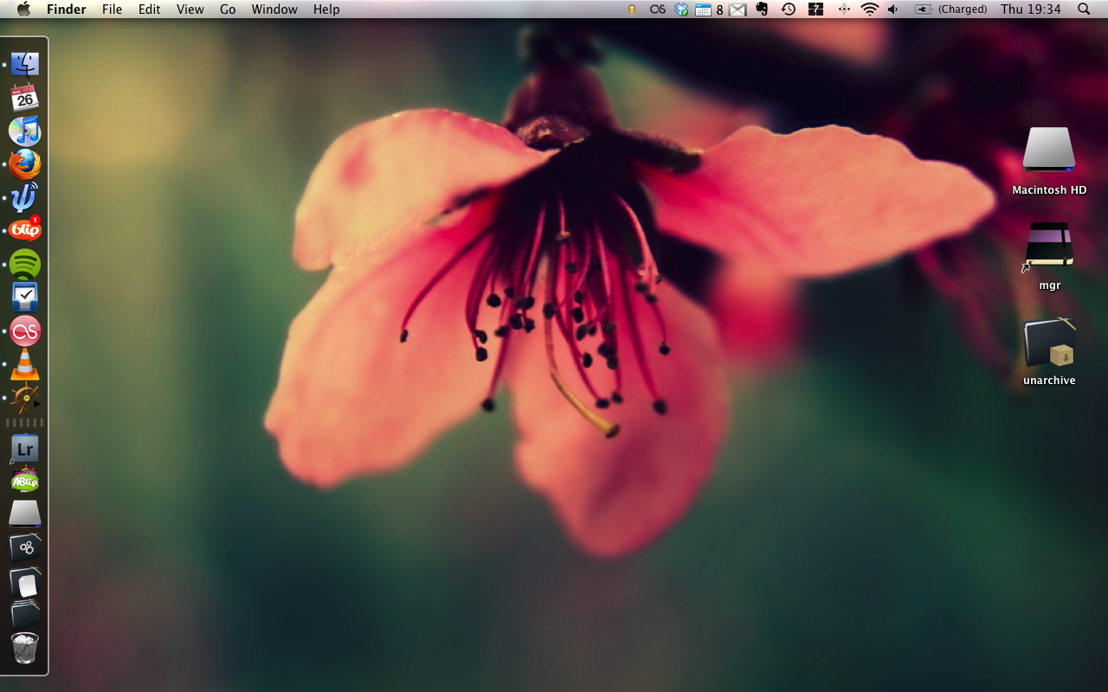Open the Apple menu

coord(23,10)
